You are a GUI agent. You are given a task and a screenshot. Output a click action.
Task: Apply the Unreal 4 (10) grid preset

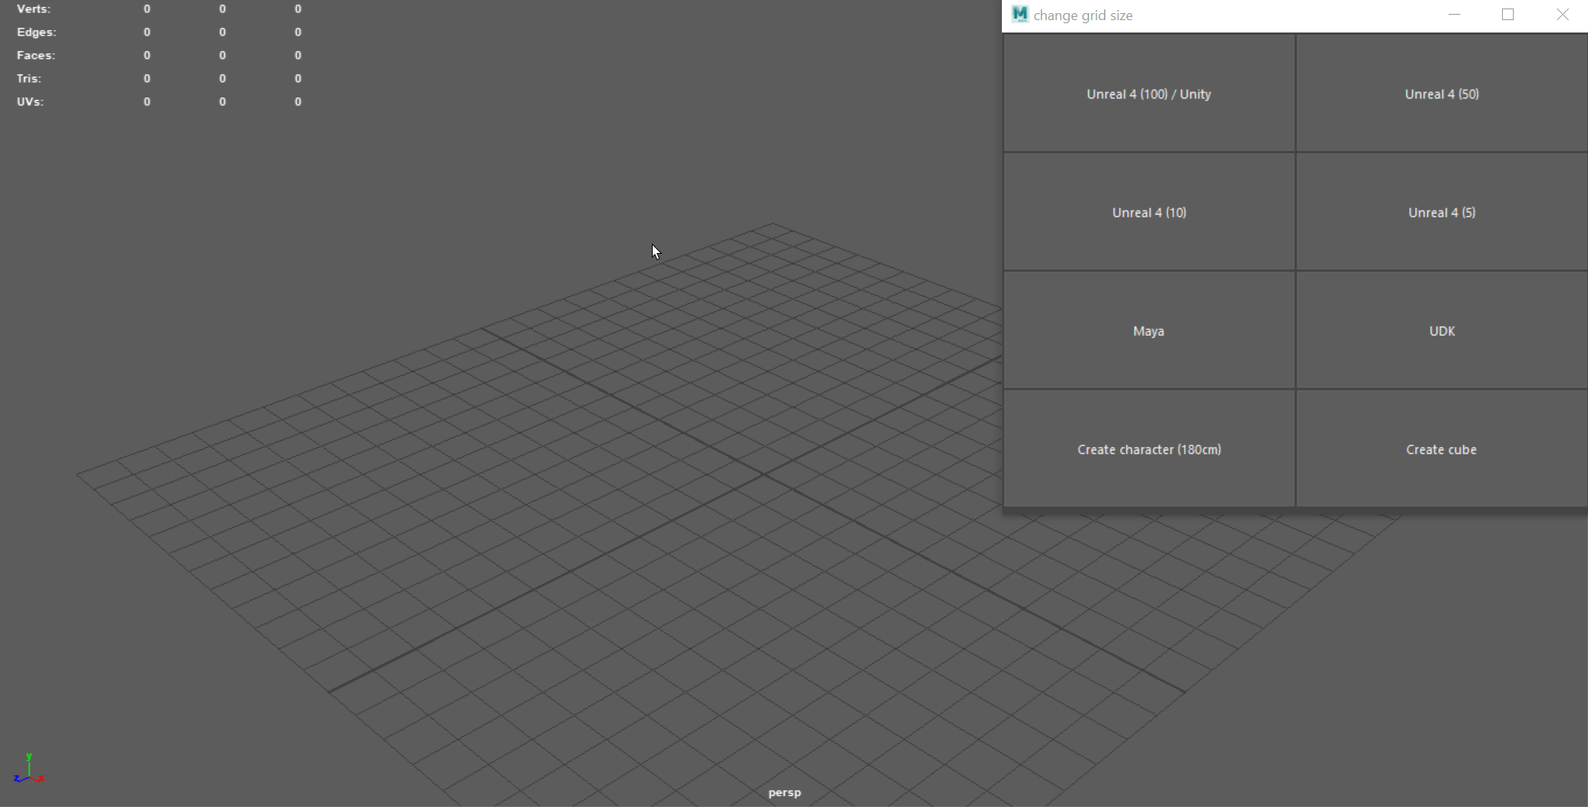click(x=1149, y=212)
